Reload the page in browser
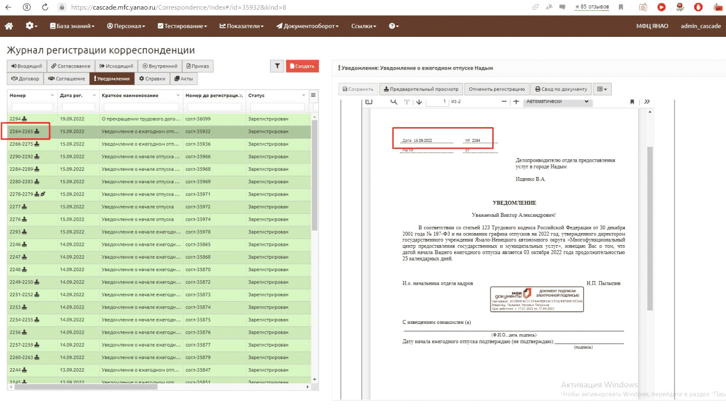 (44, 7)
